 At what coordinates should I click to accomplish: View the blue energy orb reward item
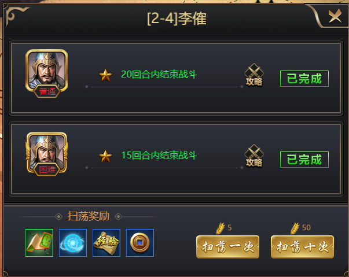(73, 243)
